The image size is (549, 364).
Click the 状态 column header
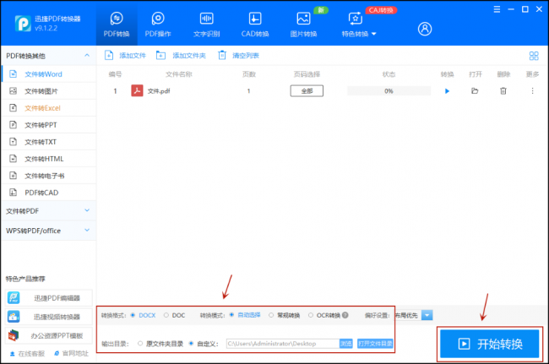[x=389, y=74]
